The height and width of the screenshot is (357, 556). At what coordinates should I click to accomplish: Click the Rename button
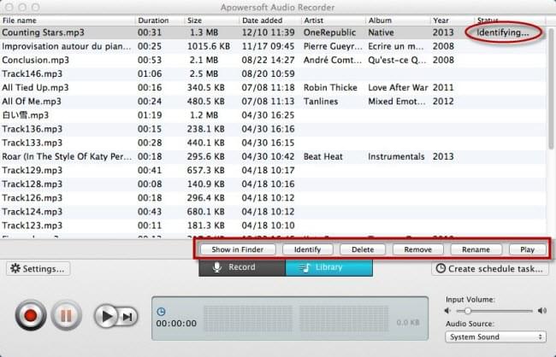476,249
